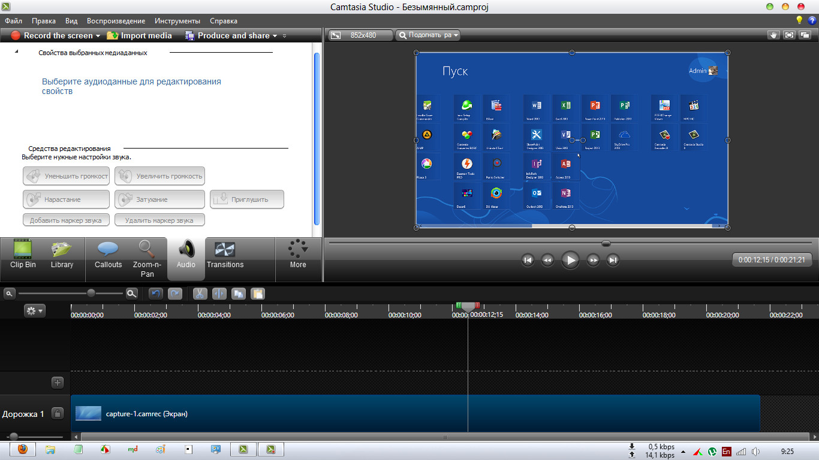The width and height of the screenshot is (819, 460).
Task: Open the Clip Bin
Action: coord(23,255)
